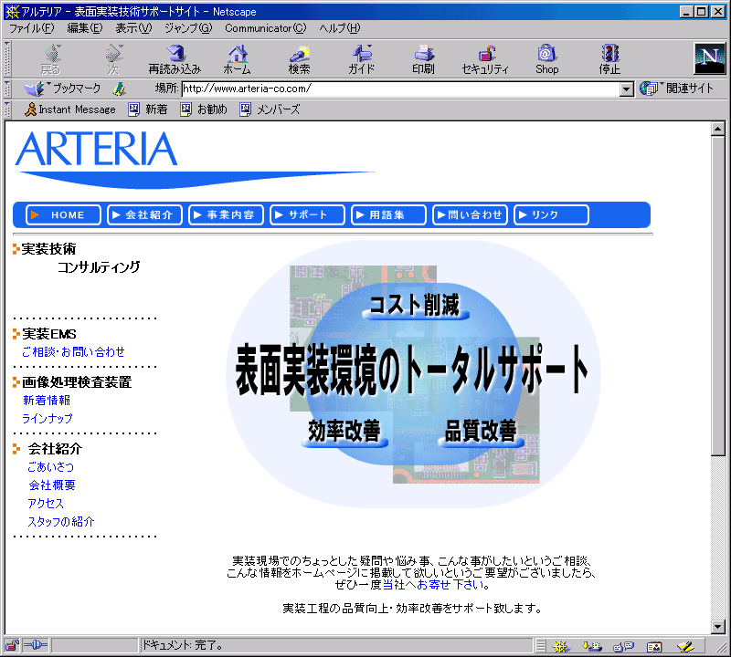
Task: Open the ジャンプ(G) menu
Action: 188,28
